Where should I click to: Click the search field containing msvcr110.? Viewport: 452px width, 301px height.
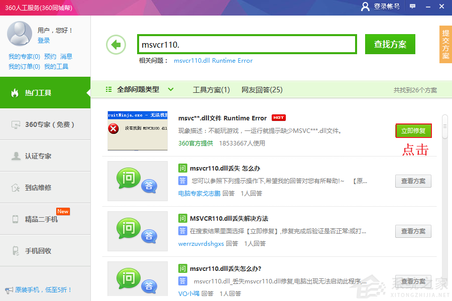click(247, 45)
